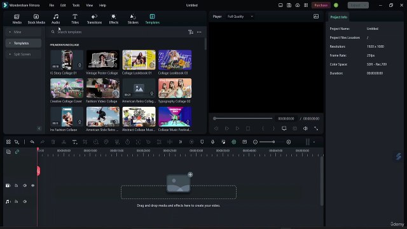
Task: Select the Text tool in timeline toolbar
Action: point(74,142)
